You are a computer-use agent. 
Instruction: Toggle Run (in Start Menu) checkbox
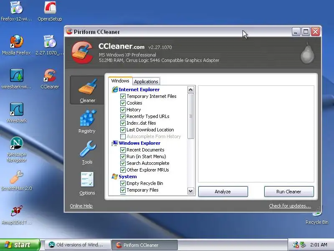tap(123, 156)
